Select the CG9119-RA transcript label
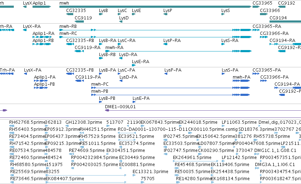 click(x=87, y=48)
